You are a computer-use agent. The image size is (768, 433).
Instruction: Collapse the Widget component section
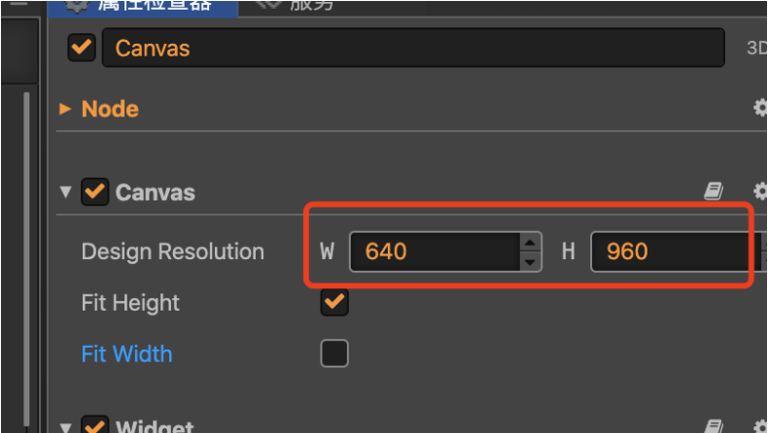pos(66,427)
